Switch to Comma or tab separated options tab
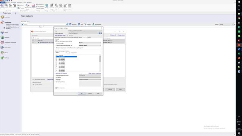Viewport: 242px width, 136px height. point(74,37)
